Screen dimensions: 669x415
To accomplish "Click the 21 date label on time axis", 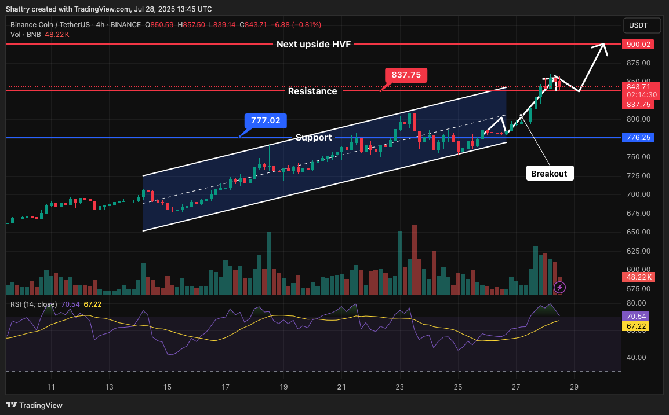I will [341, 387].
